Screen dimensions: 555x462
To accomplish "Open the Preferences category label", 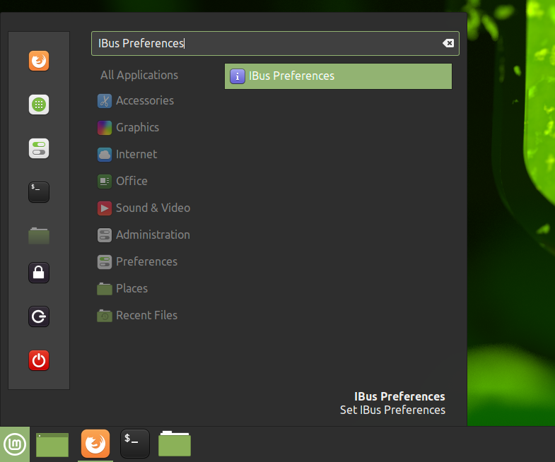I will [146, 262].
